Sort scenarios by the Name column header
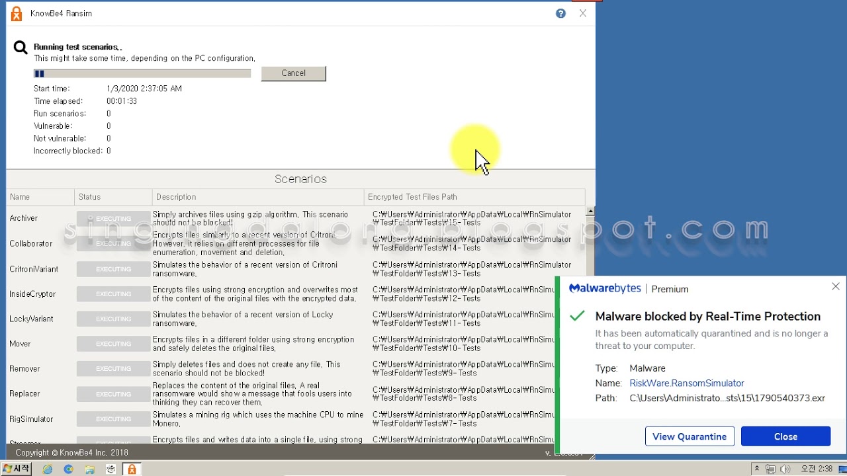Viewport: 847px width, 476px height. click(x=40, y=197)
